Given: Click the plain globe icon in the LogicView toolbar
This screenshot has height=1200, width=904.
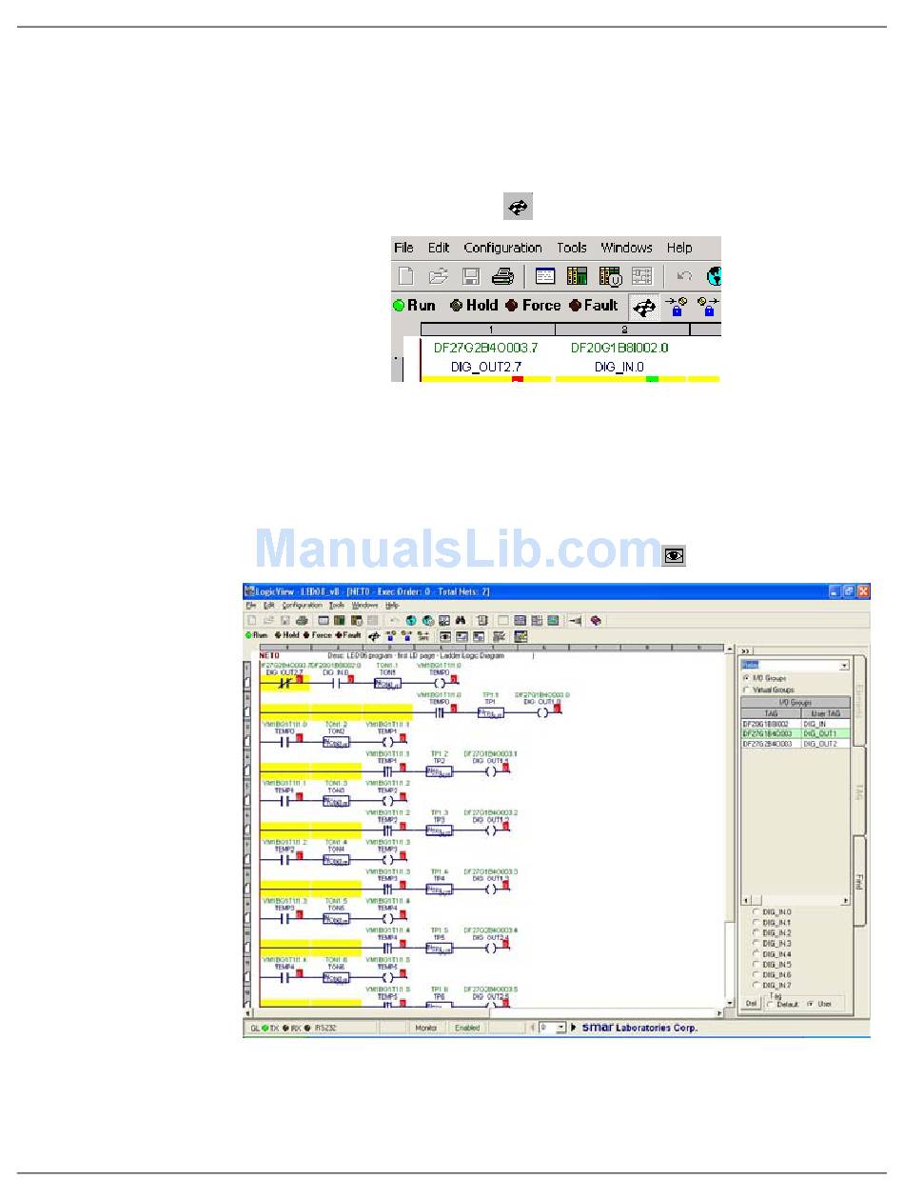Looking at the screenshot, I should click(410, 621).
